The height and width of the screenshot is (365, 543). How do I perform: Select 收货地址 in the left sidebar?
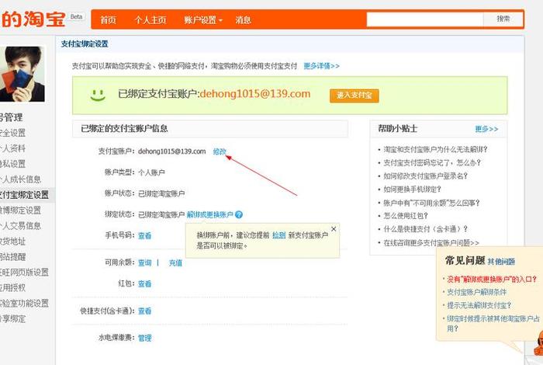12,242
